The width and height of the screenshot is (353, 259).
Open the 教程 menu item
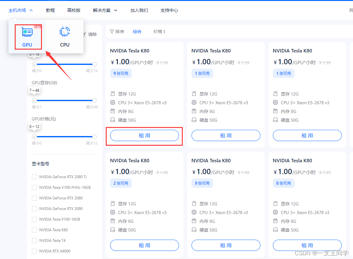[50, 10]
